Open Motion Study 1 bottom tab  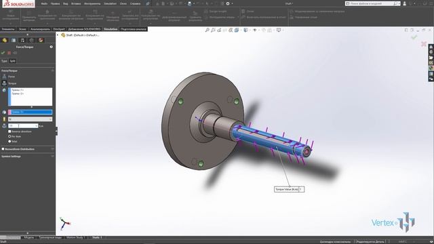(x=75, y=237)
